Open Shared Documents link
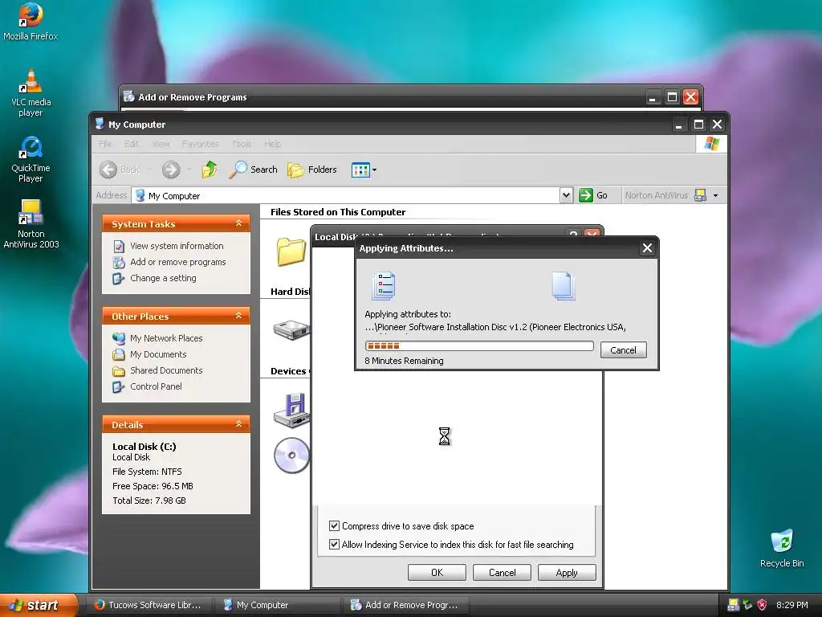822x617 pixels. point(166,370)
